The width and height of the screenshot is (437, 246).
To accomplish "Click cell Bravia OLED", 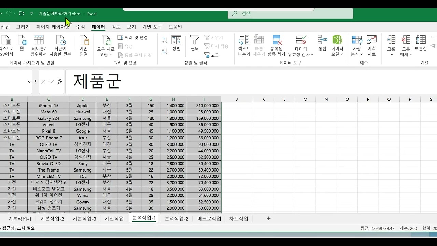I will point(48,164).
